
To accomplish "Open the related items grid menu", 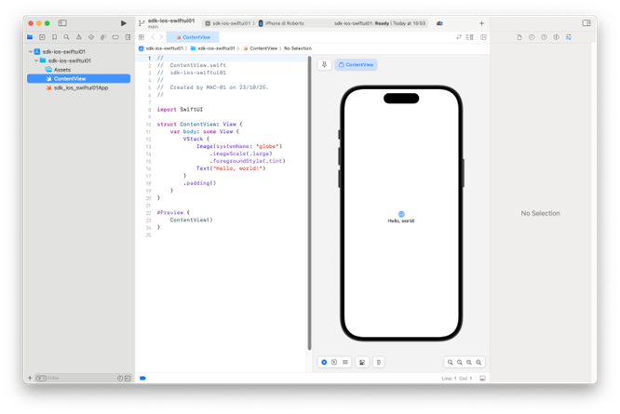I will (142, 37).
